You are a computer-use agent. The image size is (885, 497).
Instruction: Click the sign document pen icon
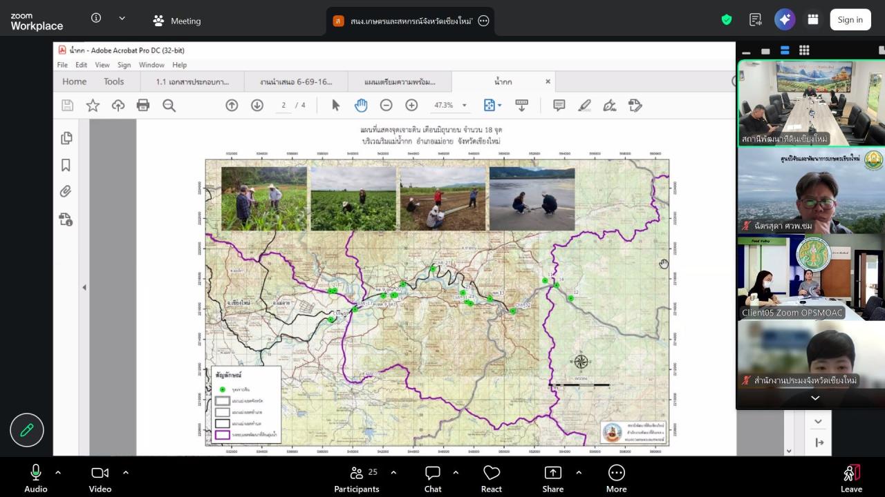coord(609,106)
